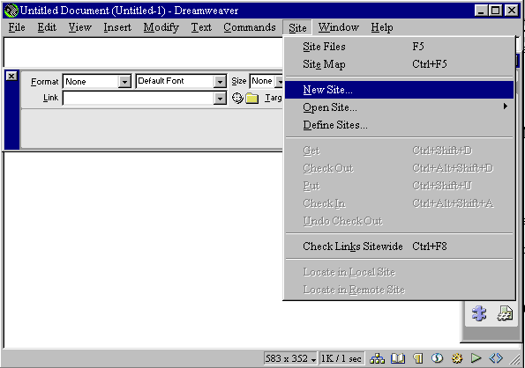Screen dimensions: 525x368
Task: Close the open Site menu in menu bar
Action: click(297, 27)
